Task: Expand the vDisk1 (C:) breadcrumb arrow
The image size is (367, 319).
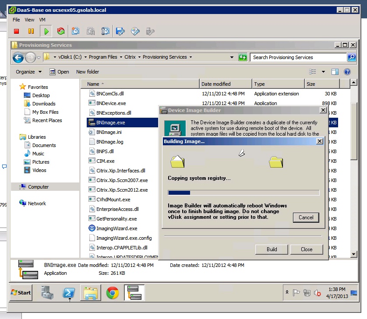Action: coord(85,57)
